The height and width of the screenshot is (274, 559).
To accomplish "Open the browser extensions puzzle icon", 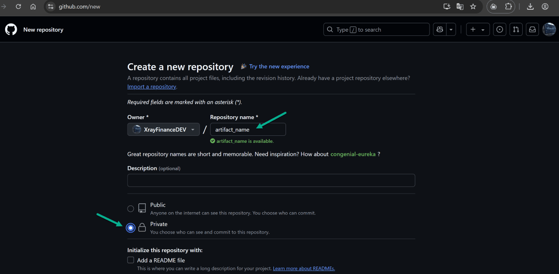I will [x=508, y=7].
